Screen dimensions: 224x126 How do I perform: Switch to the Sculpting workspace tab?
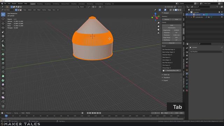click(48, 4)
